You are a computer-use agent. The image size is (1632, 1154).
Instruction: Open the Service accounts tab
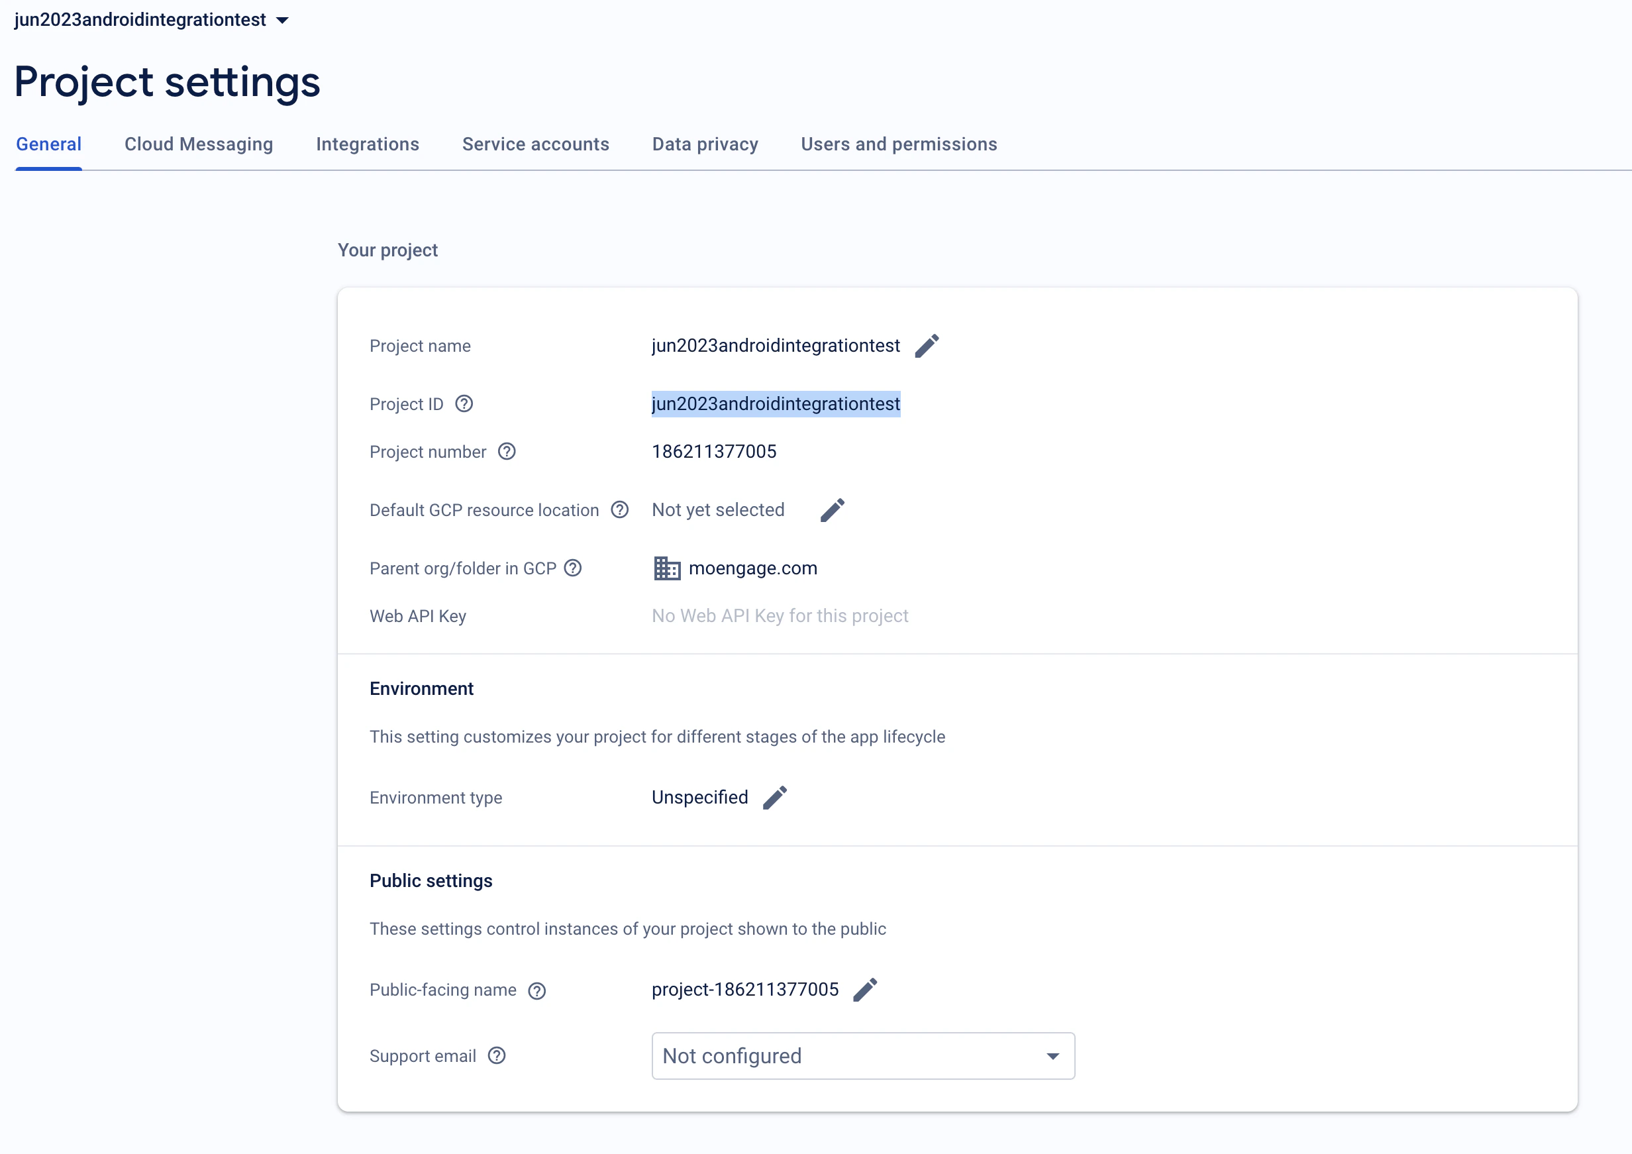coord(535,144)
